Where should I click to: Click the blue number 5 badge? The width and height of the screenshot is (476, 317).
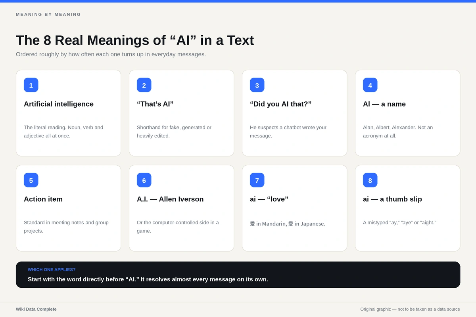pos(31,180)
